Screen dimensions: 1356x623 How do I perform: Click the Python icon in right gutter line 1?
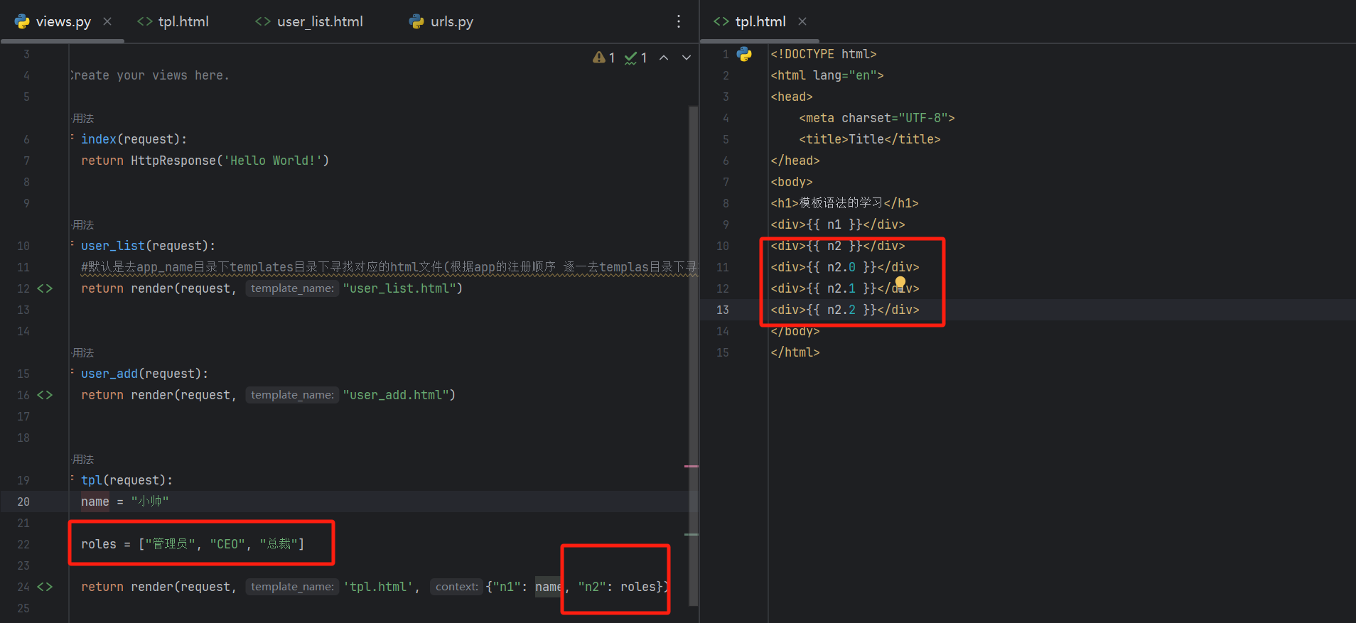pos(744,54)
